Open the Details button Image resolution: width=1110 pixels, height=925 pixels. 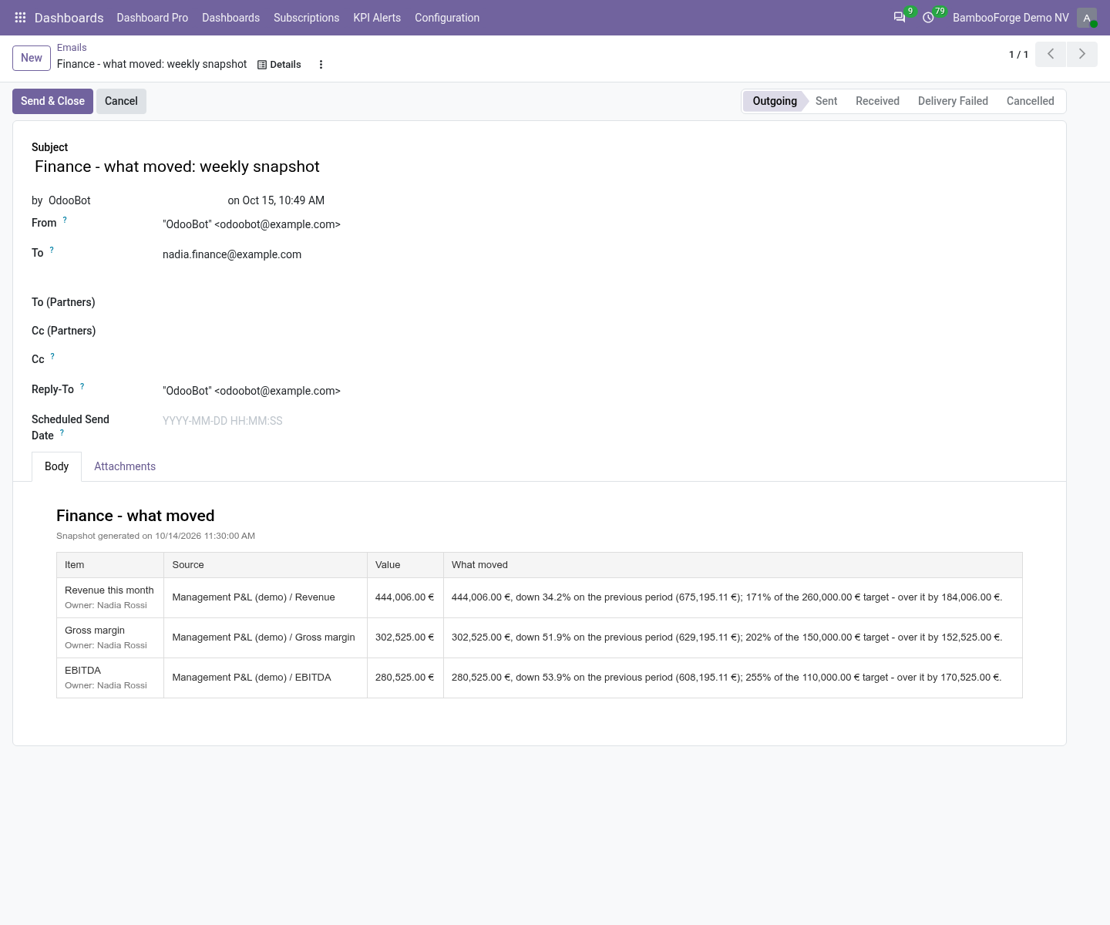pos(279,65)
